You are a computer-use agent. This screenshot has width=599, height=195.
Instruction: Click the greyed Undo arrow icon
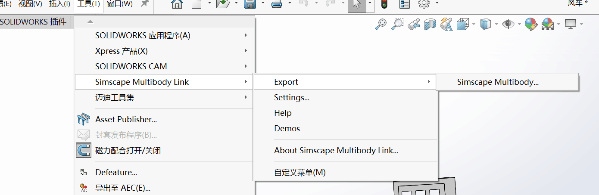pyautogui.click(x=304, y=4)
